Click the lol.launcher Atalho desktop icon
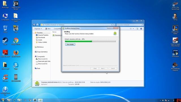181x102 pixels. pyautogui.click(x=175, y=30)
